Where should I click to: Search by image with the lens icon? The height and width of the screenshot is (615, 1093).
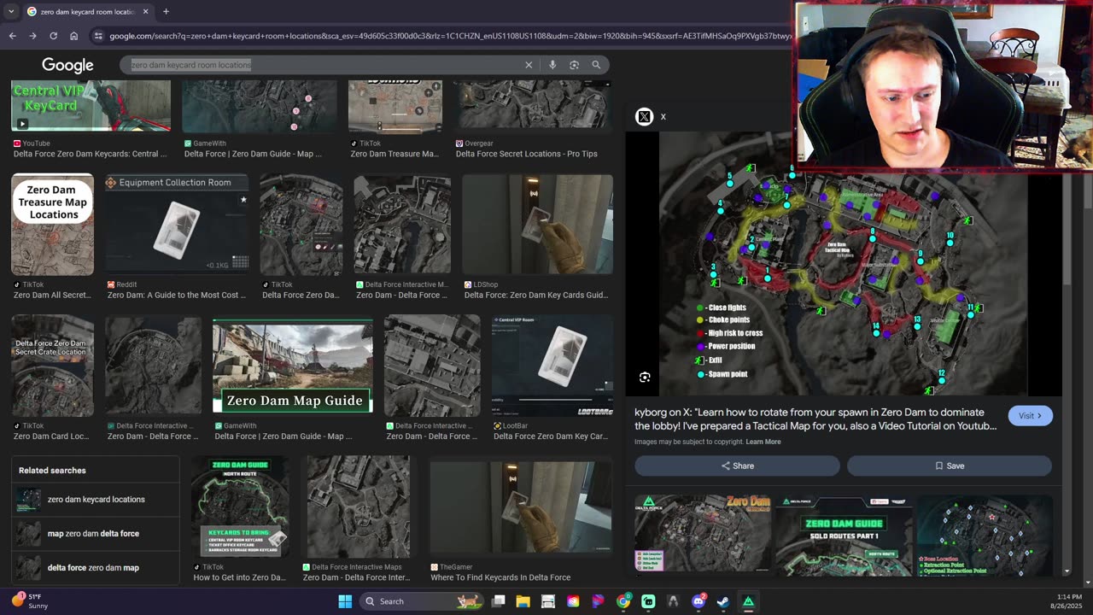pos(574,65)
